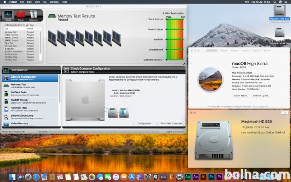Click the Sensors Test row in job results

click(22, 46)
